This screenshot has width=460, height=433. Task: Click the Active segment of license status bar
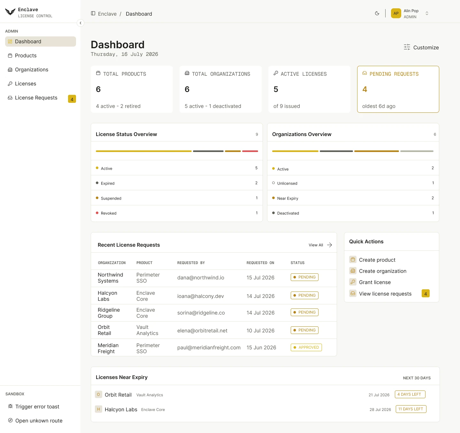144,151
